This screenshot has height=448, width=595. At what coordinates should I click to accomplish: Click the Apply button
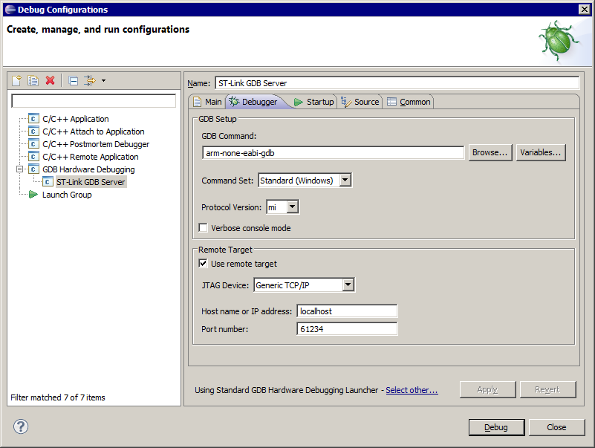click(487, 389)
